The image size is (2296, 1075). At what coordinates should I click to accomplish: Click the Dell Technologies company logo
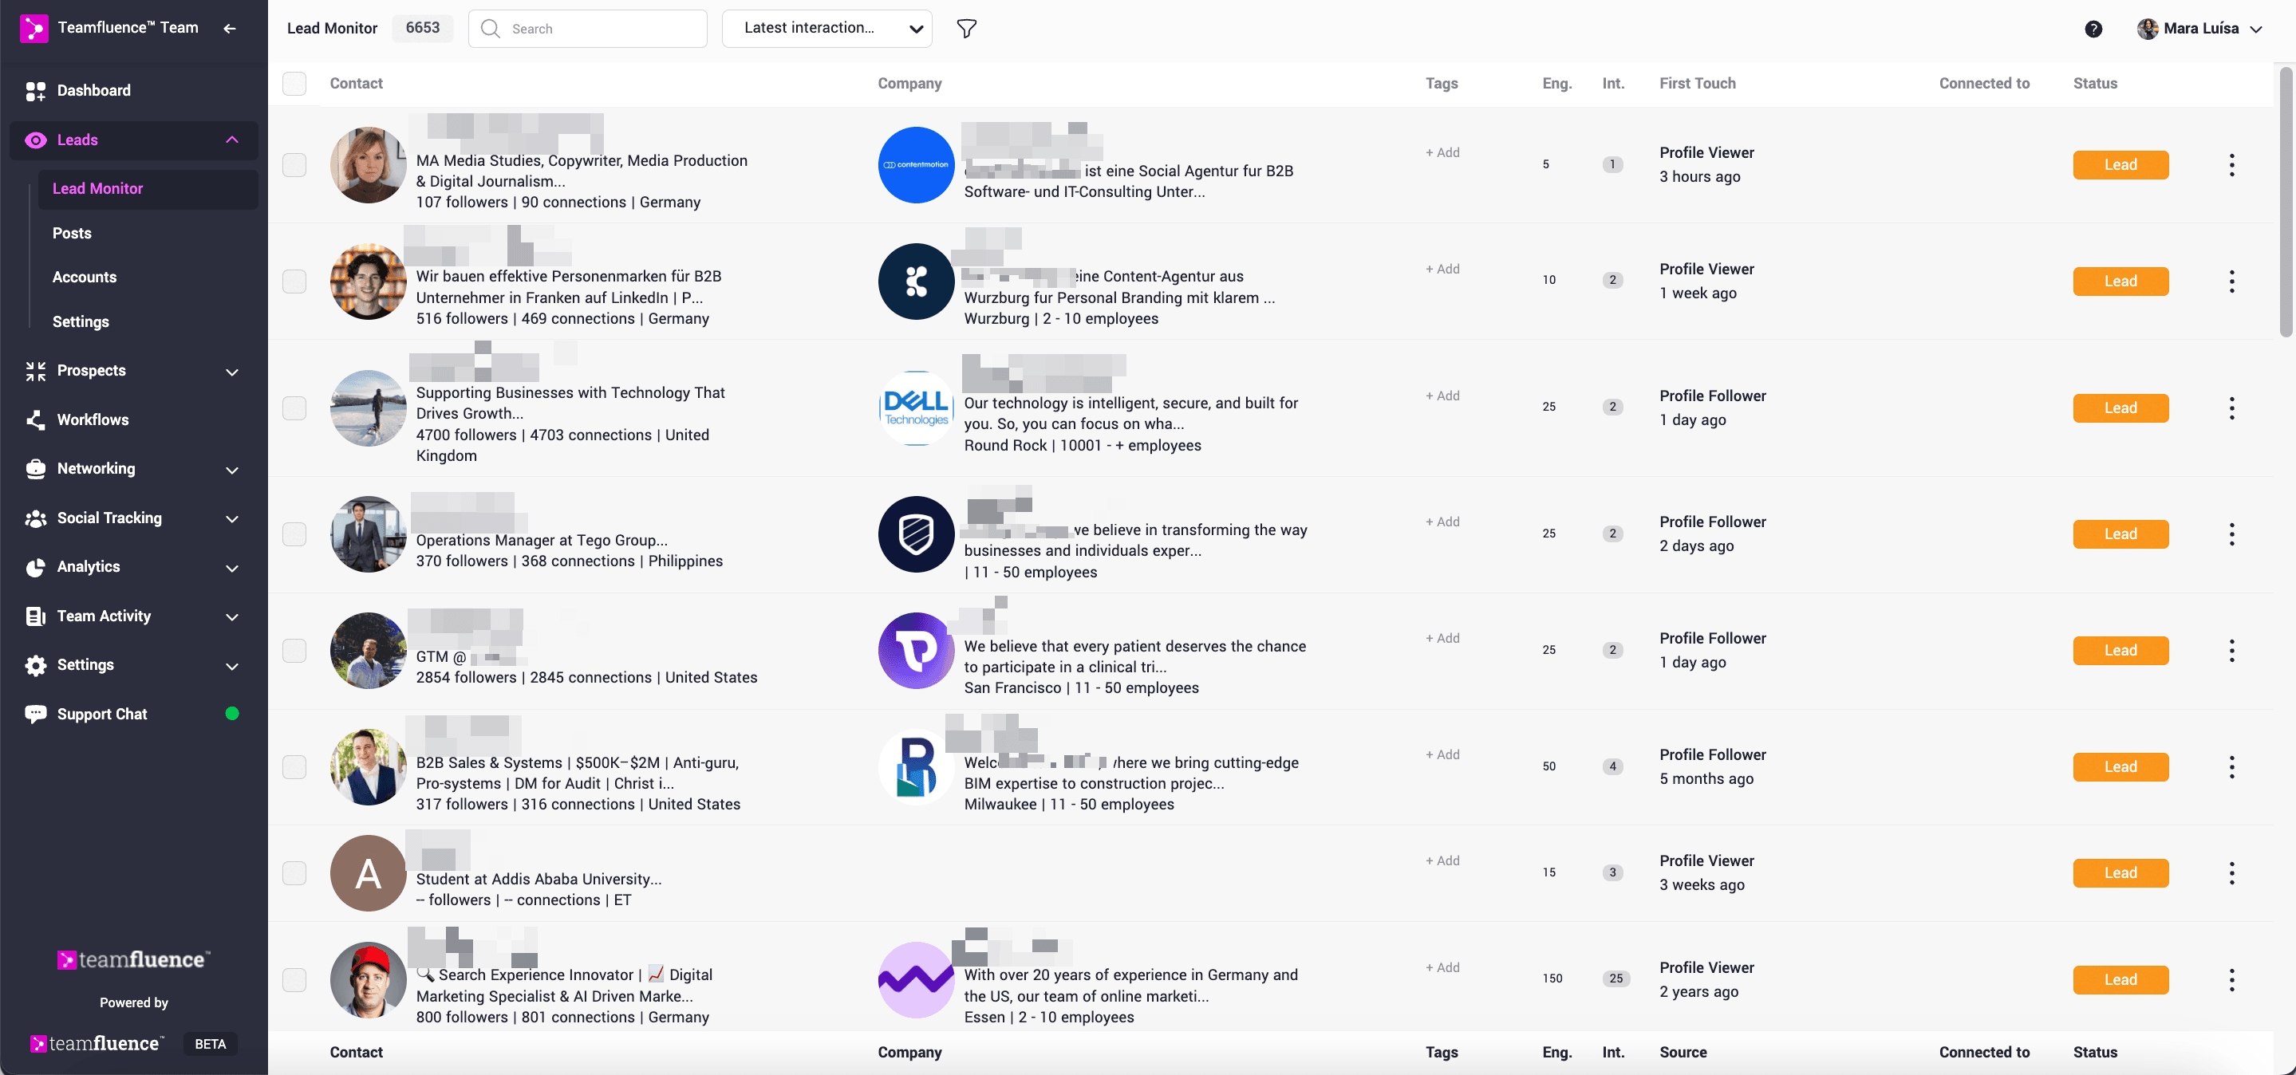[915, 408]
